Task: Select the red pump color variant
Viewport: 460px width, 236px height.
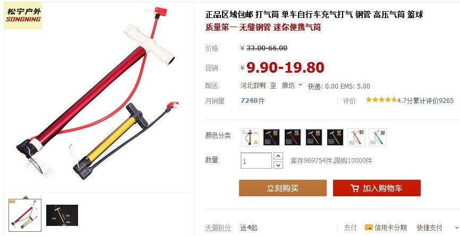Action: [293, 137]
